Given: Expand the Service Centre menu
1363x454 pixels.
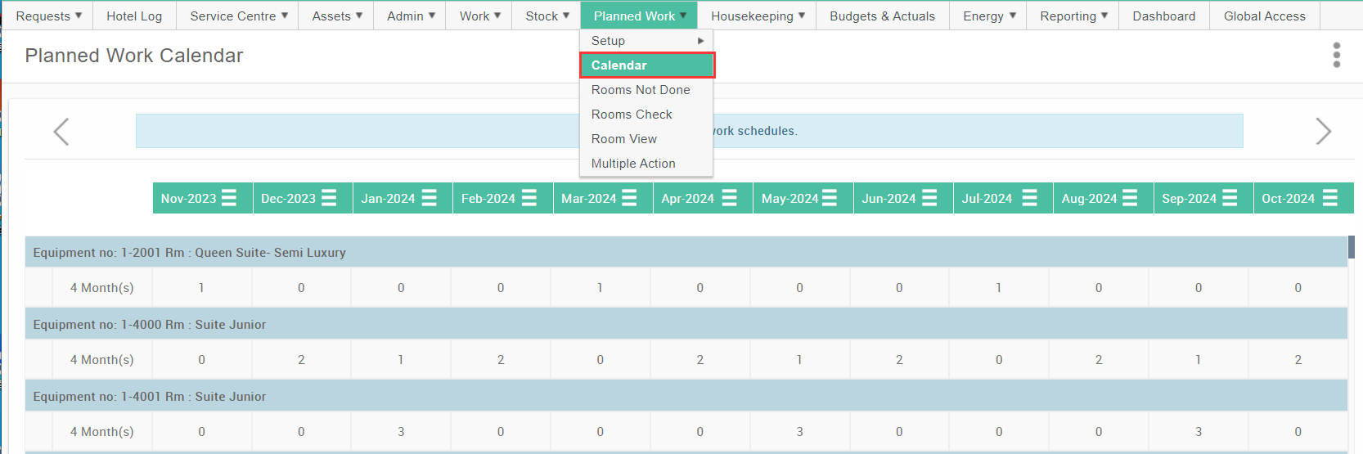Looking at the screenshot, I should 239,16.
